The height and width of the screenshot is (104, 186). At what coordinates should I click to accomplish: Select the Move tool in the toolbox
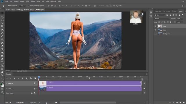pyautogui.click(x=2, y=13)
